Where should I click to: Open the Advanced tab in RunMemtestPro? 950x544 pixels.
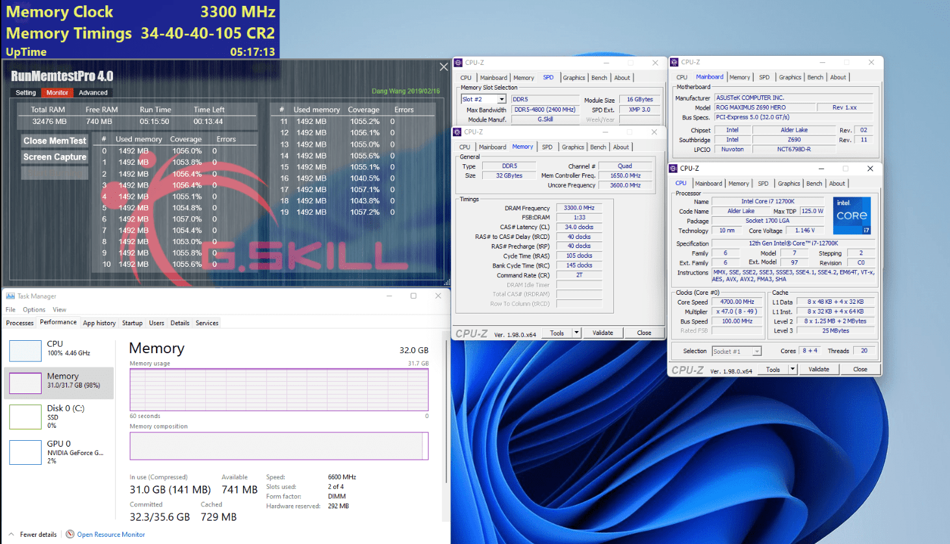coord(93,93)
